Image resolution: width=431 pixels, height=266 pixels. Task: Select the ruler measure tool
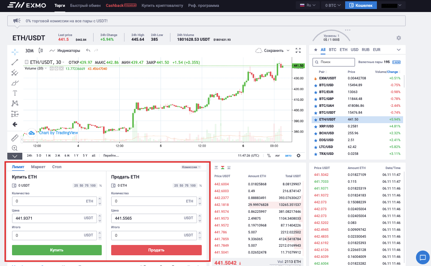pyautogui.click(x=15, y=137)
